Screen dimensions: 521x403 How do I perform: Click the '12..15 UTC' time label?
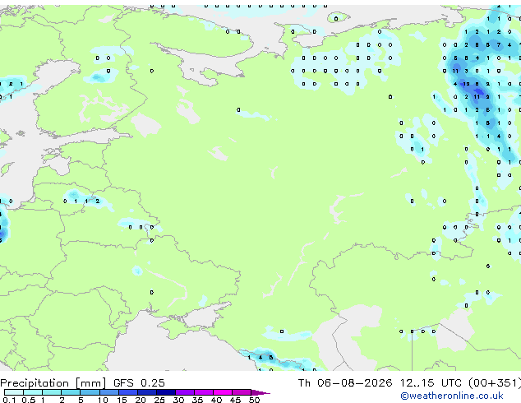(x=431, y=383)
